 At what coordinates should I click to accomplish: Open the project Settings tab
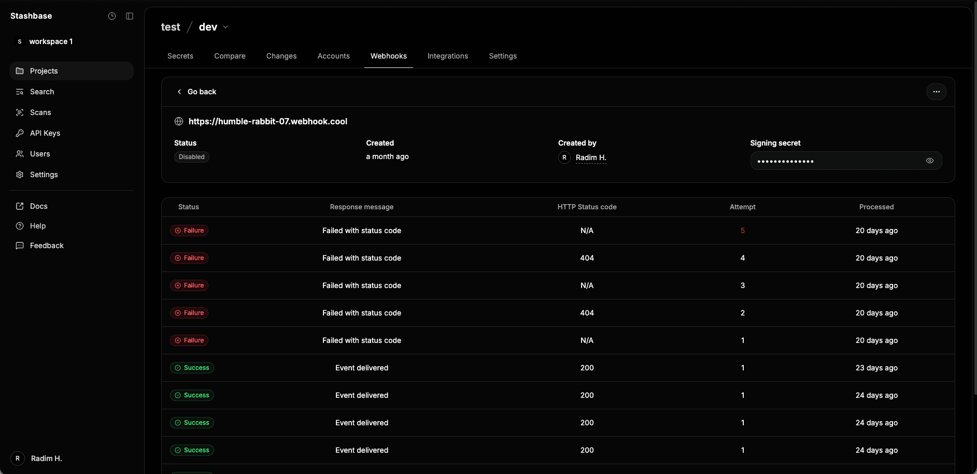(503, 56)
